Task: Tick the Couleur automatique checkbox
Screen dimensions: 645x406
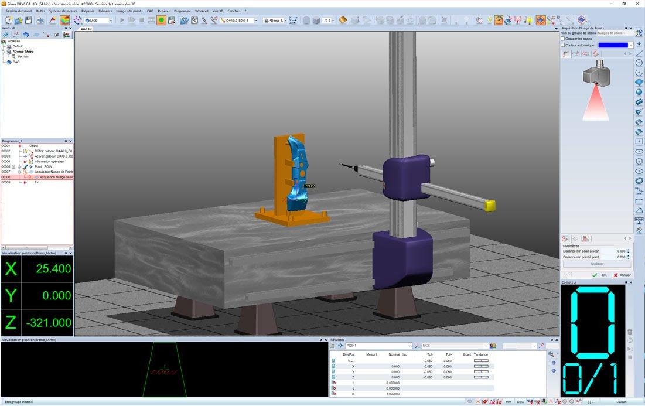Action: pyautogui.click(x=563, y=45)
